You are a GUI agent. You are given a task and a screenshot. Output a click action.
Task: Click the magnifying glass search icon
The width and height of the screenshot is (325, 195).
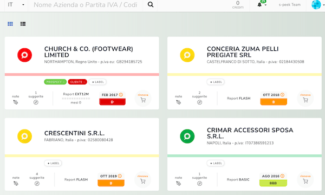coord(151,4)
